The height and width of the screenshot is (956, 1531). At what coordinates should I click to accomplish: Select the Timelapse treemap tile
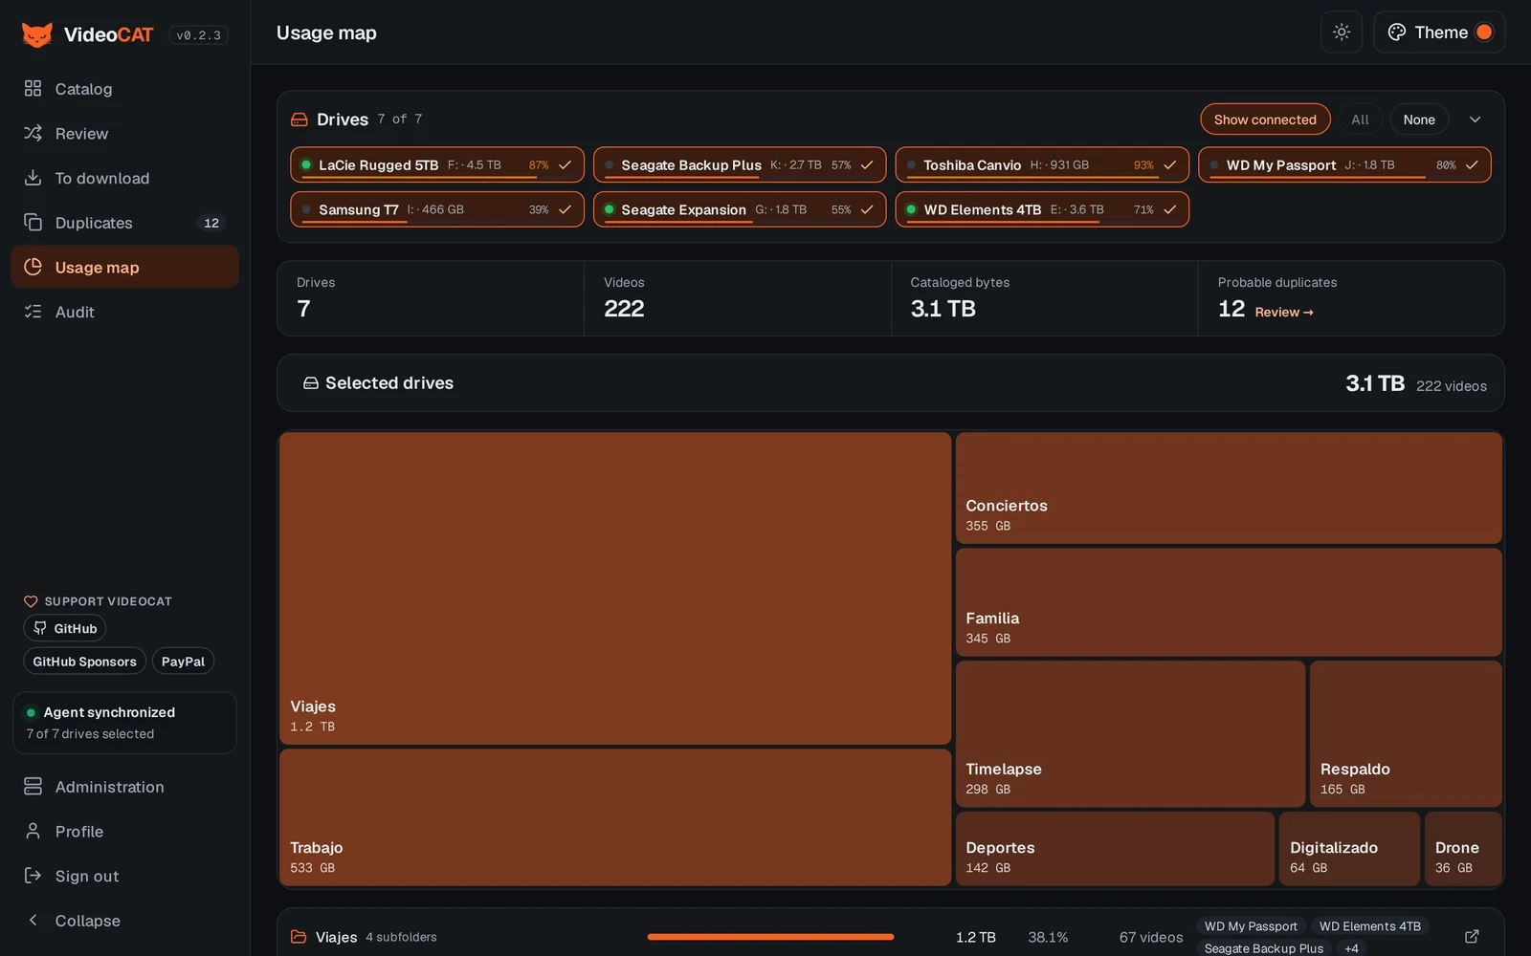click(x=1130, y=734)
